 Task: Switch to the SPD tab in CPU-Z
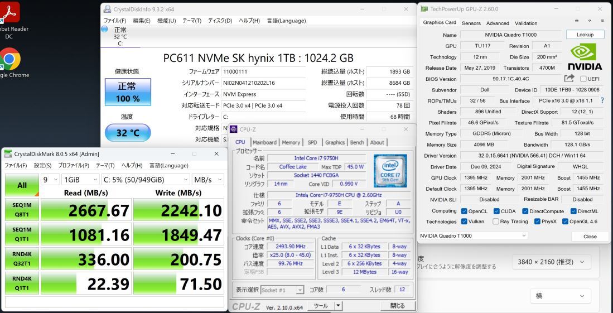pyautogui.click(x=312, y=142)
